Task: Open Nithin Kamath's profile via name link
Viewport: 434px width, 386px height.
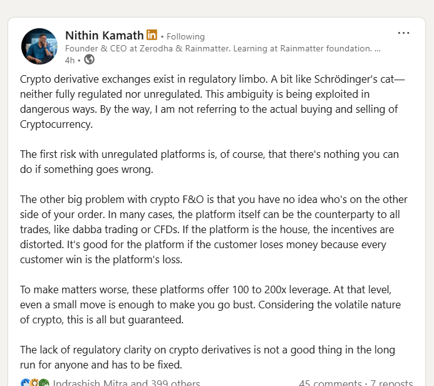Action: 104,36
